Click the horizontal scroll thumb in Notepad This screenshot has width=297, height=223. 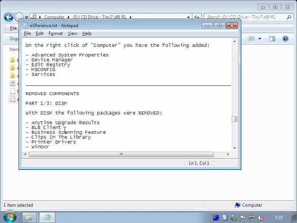click(121, 154)
